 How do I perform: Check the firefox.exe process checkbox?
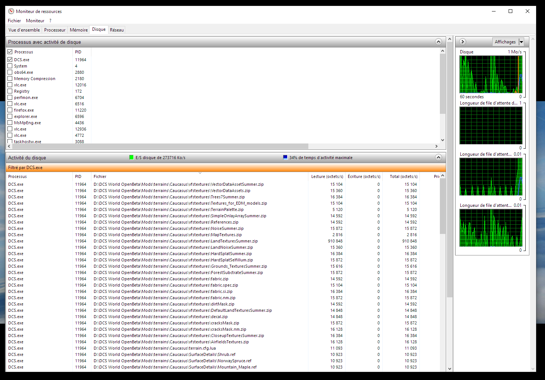pos(10,110)
